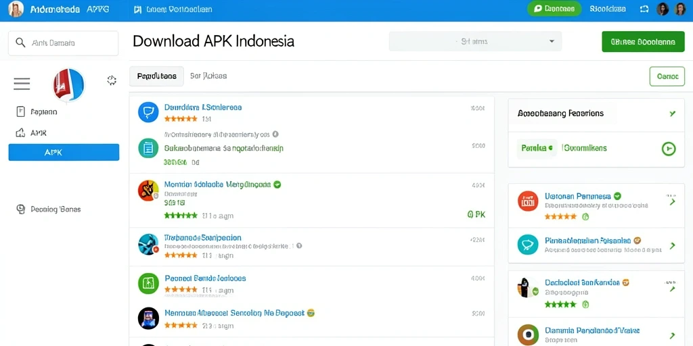This screenshot has height=346, width=693.
Task: Toggle the green Pemlua chip in the right panel
Action: click(537, 148)
